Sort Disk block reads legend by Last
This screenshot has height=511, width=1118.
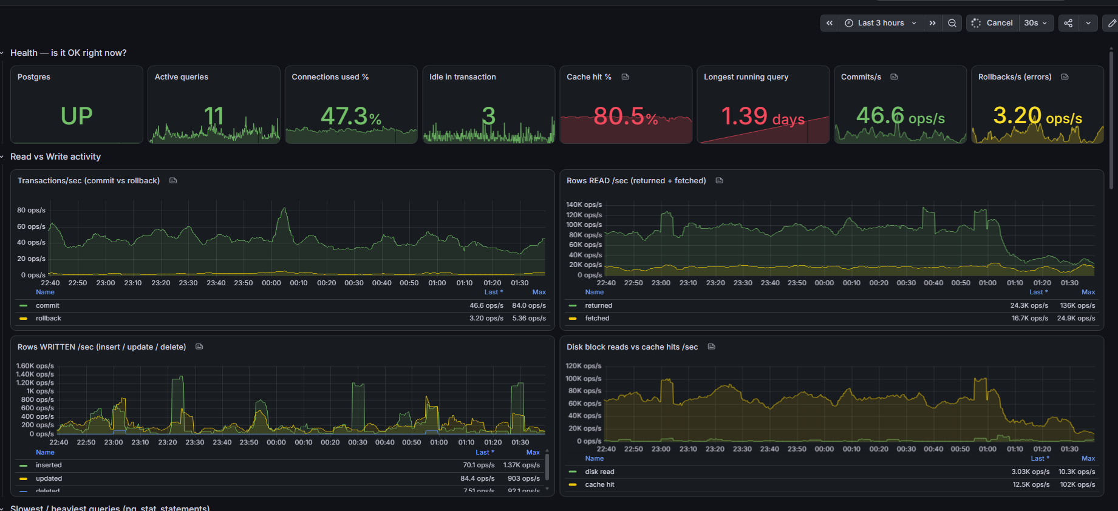(x=1040, y=459)
